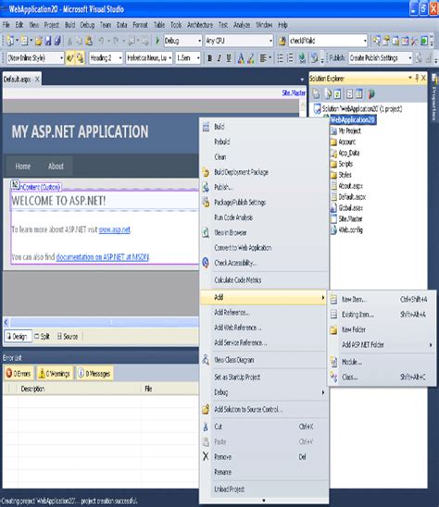Toggle the 0 Warnings filter button

(55, 374)
